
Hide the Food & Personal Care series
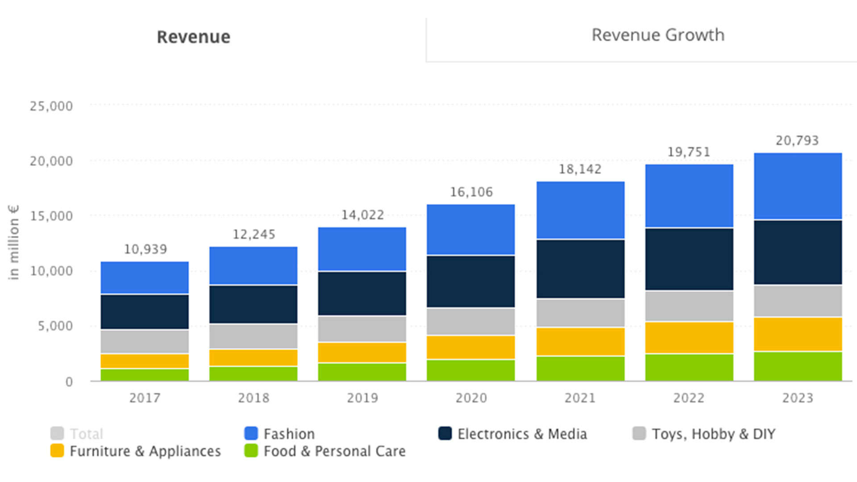(334, 451)
